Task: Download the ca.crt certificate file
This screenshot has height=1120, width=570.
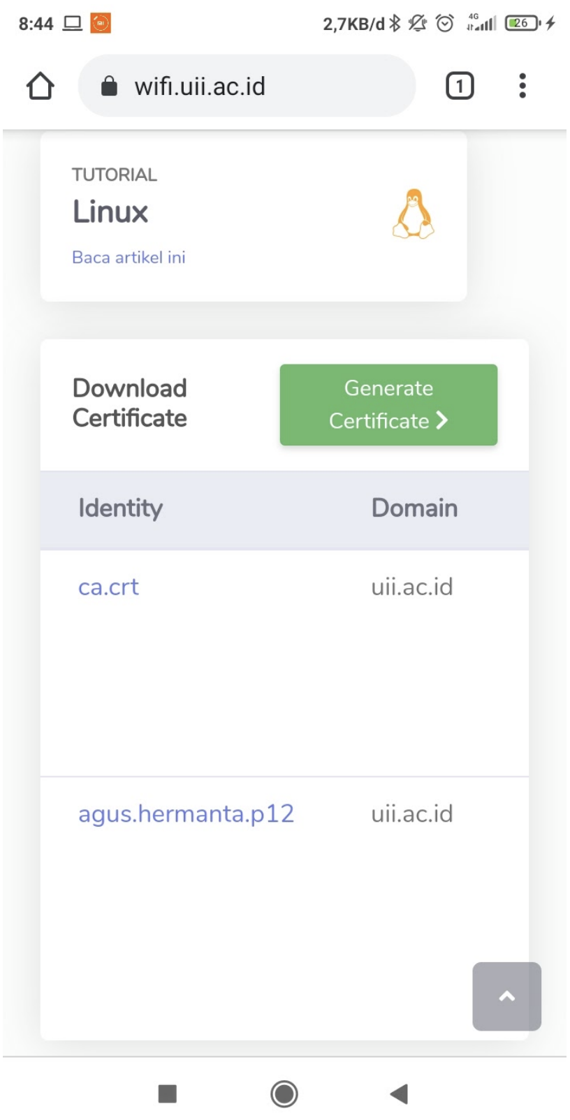Action: [108, 587]
